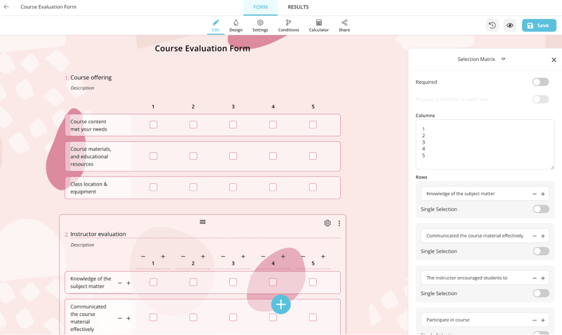Click minus on The instructor encouraged row
This screenshot has width=562, height=335.
click(x=534, y=278)
